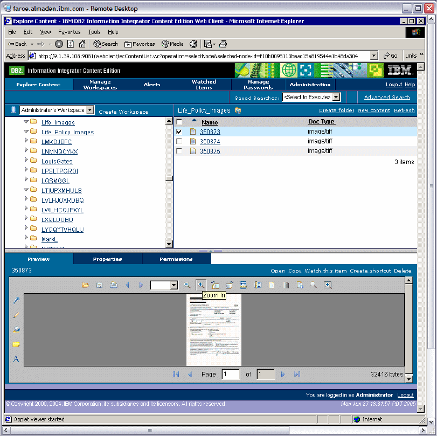Click the fit-to-height icon in viewer
The height and width of the screenshot is (436, 437).
[x=258, y=285]
